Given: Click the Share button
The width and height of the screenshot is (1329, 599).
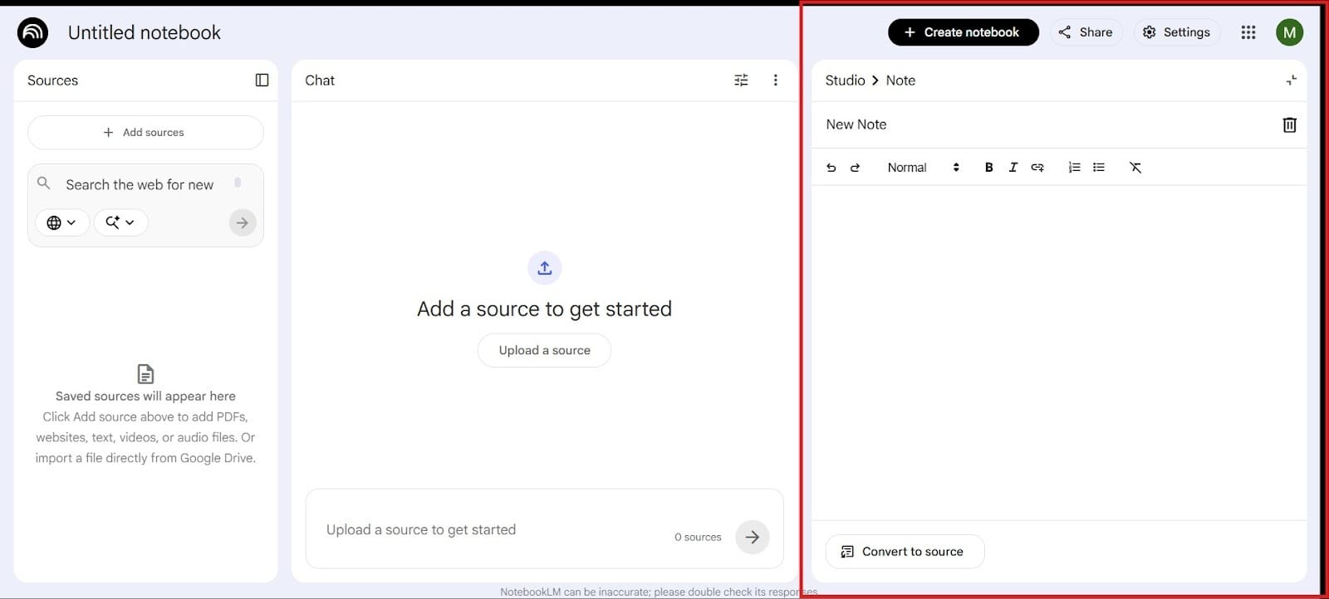Looking at the screenshot, I should [1086, 32].
